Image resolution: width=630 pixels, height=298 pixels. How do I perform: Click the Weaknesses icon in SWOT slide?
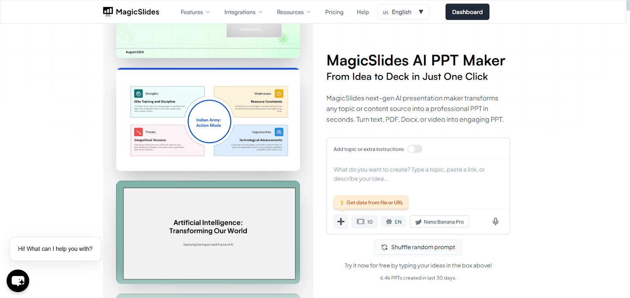tap(279, 94)
